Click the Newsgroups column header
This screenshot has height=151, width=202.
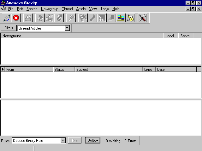coord(82,36)
